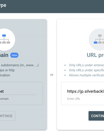Click greyed CONTINUE button in Domain card
Image resolution: width=104 pixels, height=134 pixels.
[x=8, y=116]
